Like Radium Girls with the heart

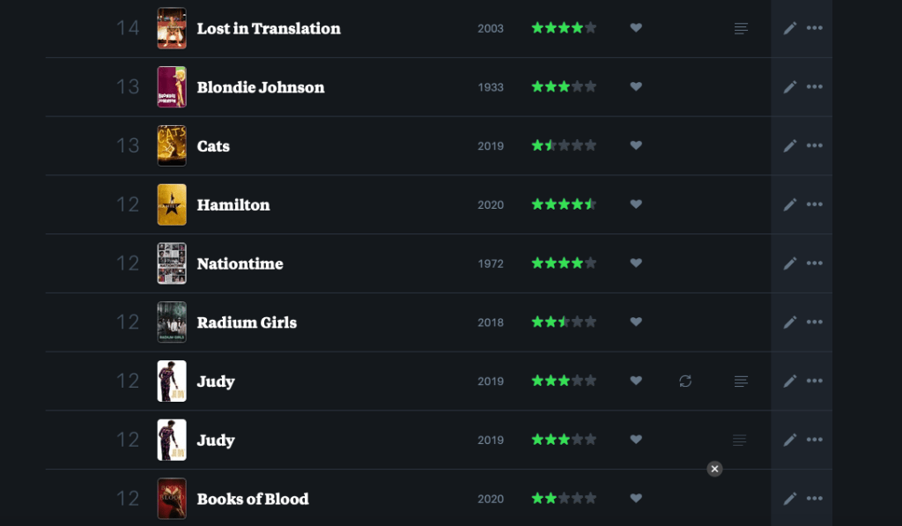click(636, 322)
